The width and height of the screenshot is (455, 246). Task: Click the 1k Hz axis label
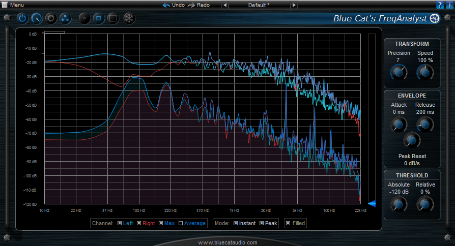234,210
